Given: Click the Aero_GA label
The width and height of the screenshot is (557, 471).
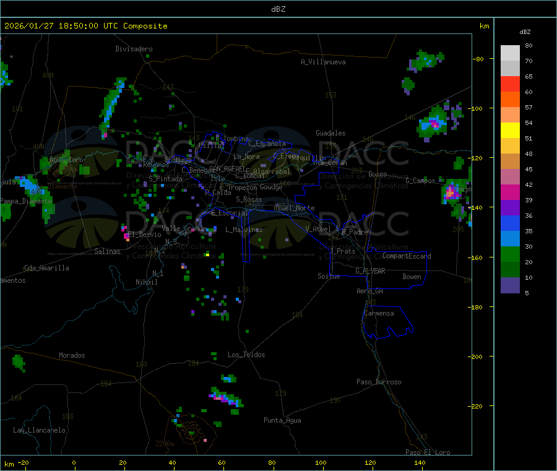Looking at the screenshot, I should pos(370,291).
